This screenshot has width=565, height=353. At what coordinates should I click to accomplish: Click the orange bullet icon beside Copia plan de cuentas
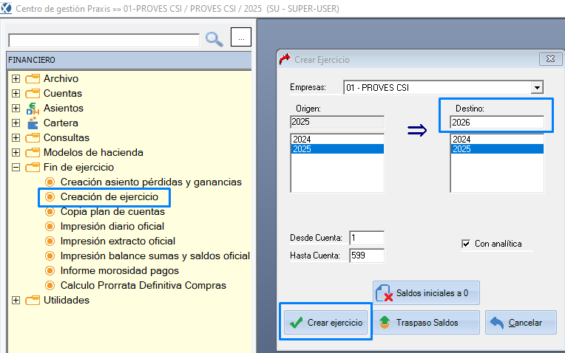coord(50,212)
